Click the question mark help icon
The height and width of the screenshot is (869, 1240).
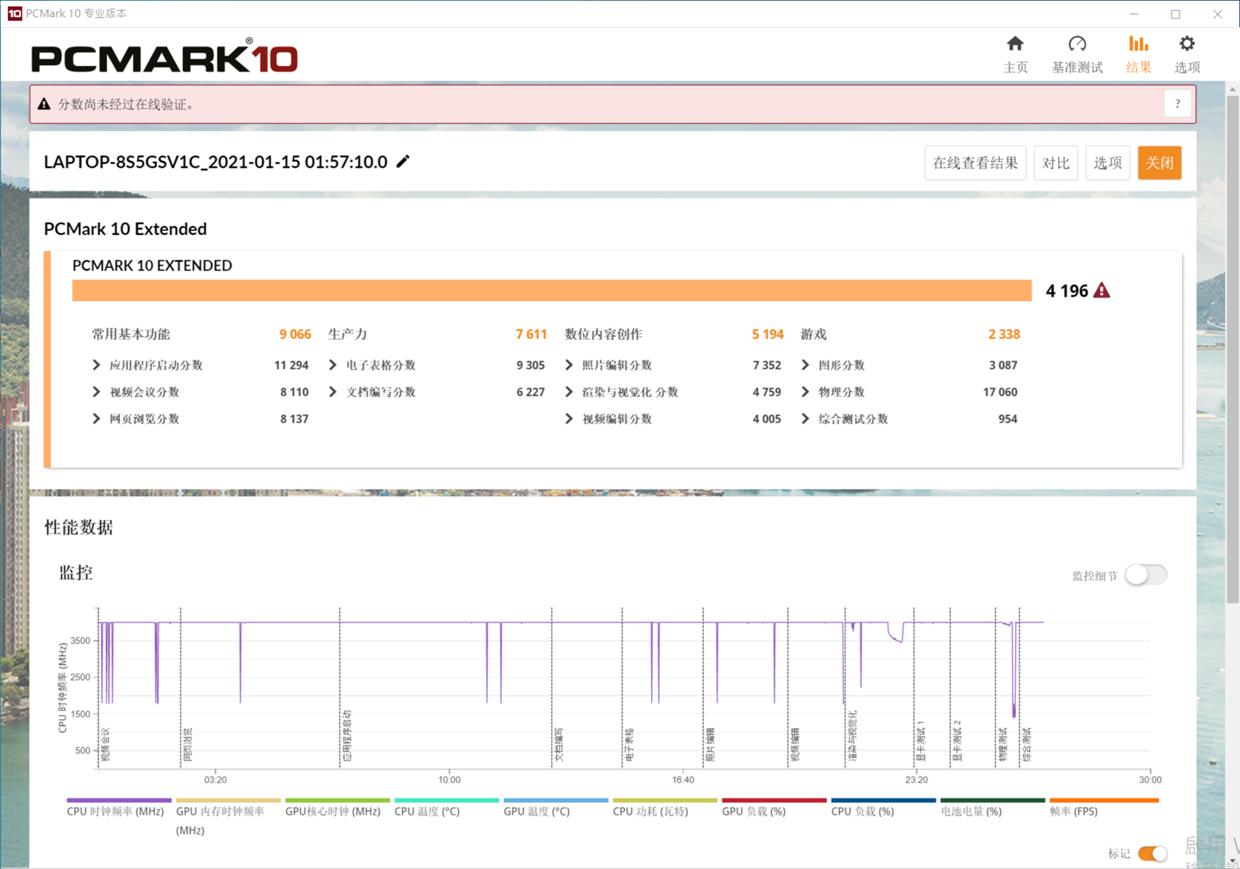(x=1177, y=104)
